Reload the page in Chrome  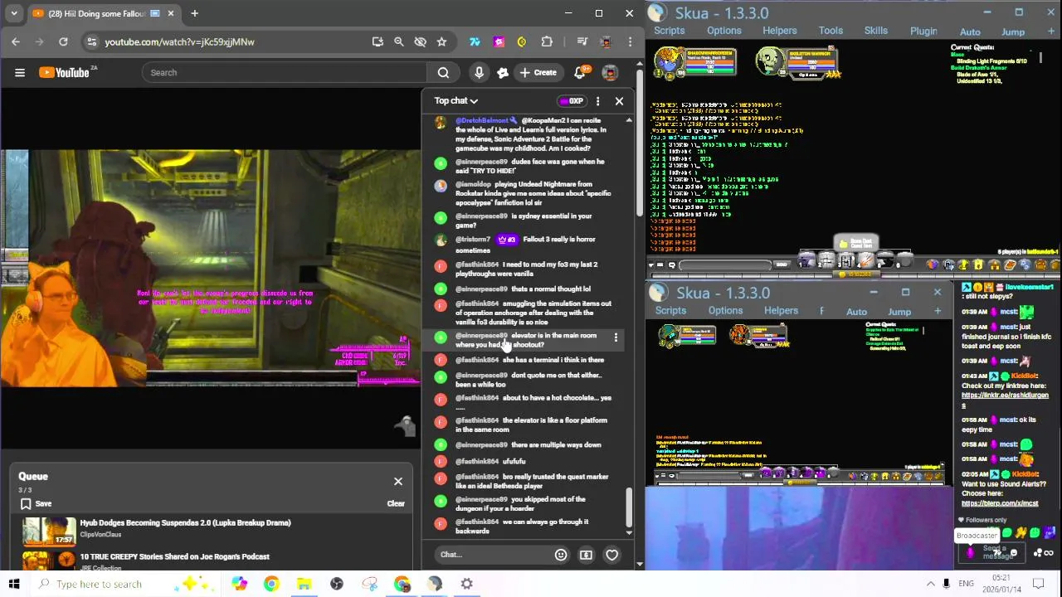63,41
